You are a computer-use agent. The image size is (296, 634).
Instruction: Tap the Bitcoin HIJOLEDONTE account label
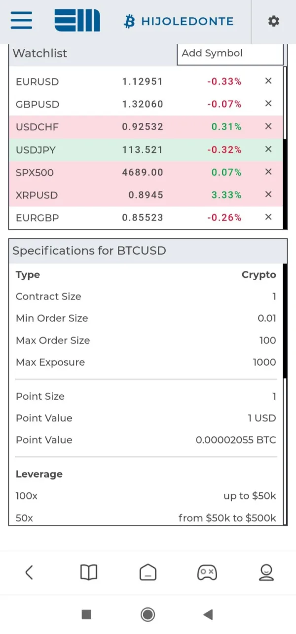179,21
